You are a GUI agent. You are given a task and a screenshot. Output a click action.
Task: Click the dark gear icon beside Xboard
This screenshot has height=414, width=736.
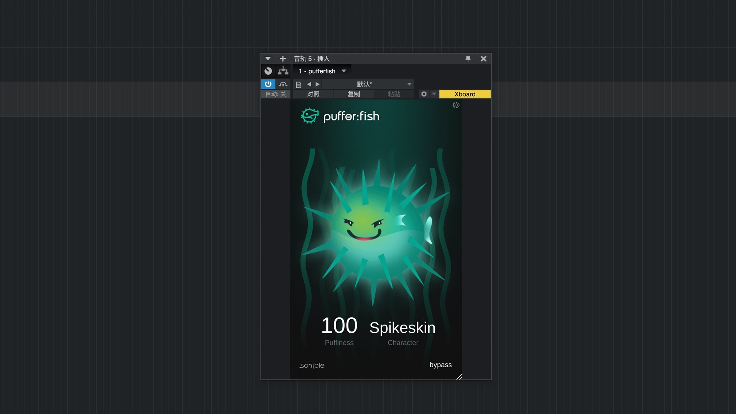tap(424, 94)
